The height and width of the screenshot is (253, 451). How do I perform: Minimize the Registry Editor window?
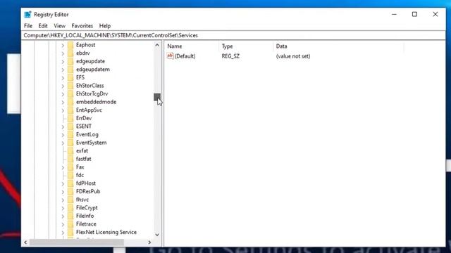click(x=394, y=14)
